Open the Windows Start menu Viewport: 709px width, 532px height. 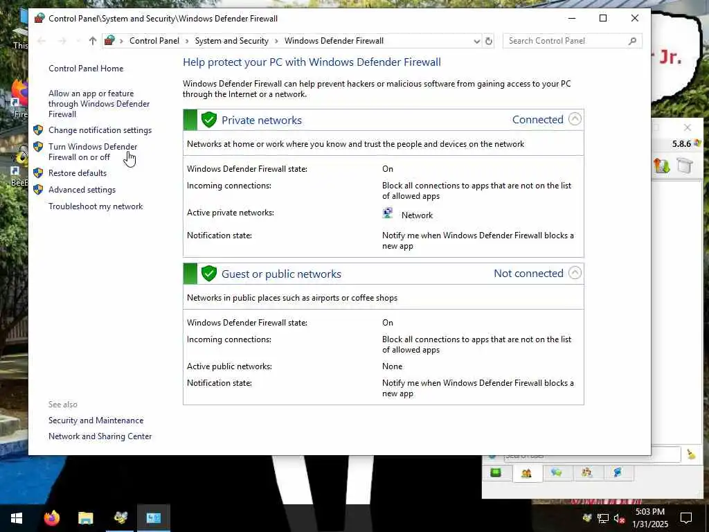17,518
